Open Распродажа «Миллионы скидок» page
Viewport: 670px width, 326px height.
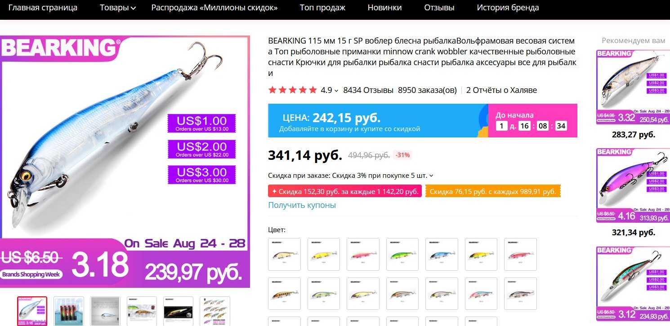coord(214,8)
